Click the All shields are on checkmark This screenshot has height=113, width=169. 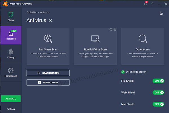(x=123, y=72)
